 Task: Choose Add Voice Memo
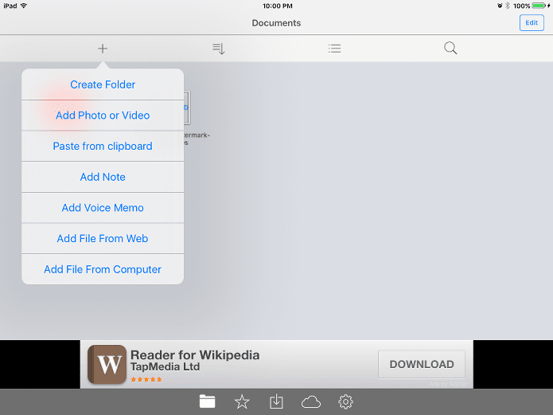pos(103,208)
